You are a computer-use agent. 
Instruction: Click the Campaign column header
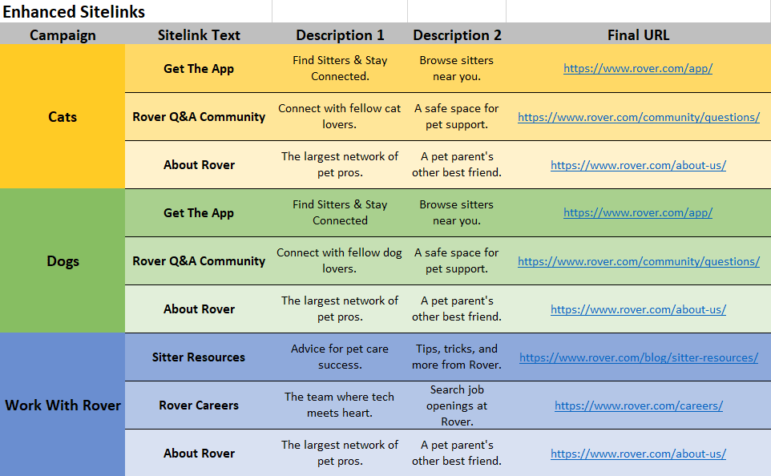(63, 35)
